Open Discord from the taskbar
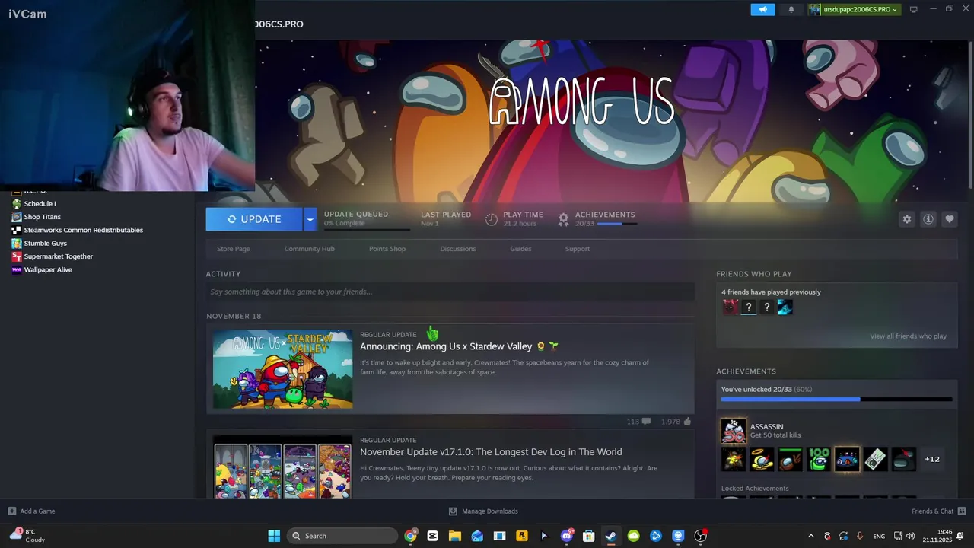Image resolution: width=974 pixels, height=548 pixels. coord(567,536)
